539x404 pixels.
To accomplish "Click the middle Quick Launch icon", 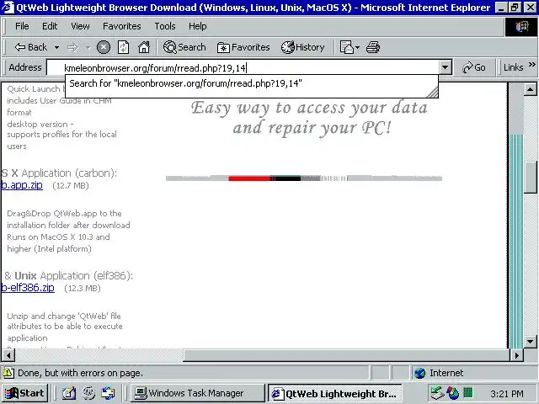I will [88, 393].
